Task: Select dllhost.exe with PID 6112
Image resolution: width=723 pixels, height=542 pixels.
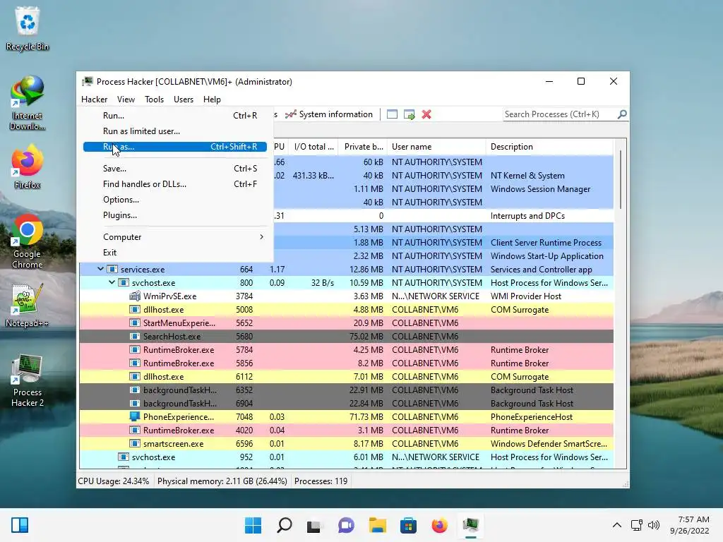Action: 347,377
